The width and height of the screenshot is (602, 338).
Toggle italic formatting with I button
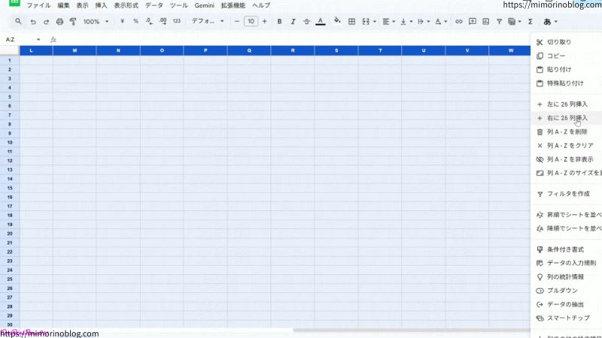point(293,22)
